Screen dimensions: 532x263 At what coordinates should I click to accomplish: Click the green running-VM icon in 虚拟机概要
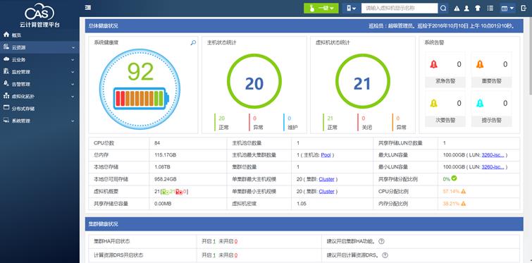165,192
